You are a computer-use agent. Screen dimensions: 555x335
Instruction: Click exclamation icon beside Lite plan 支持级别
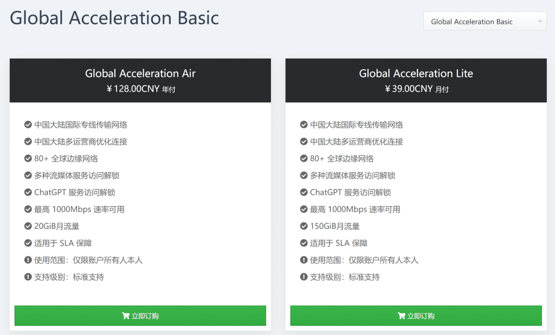coord(304,277)
